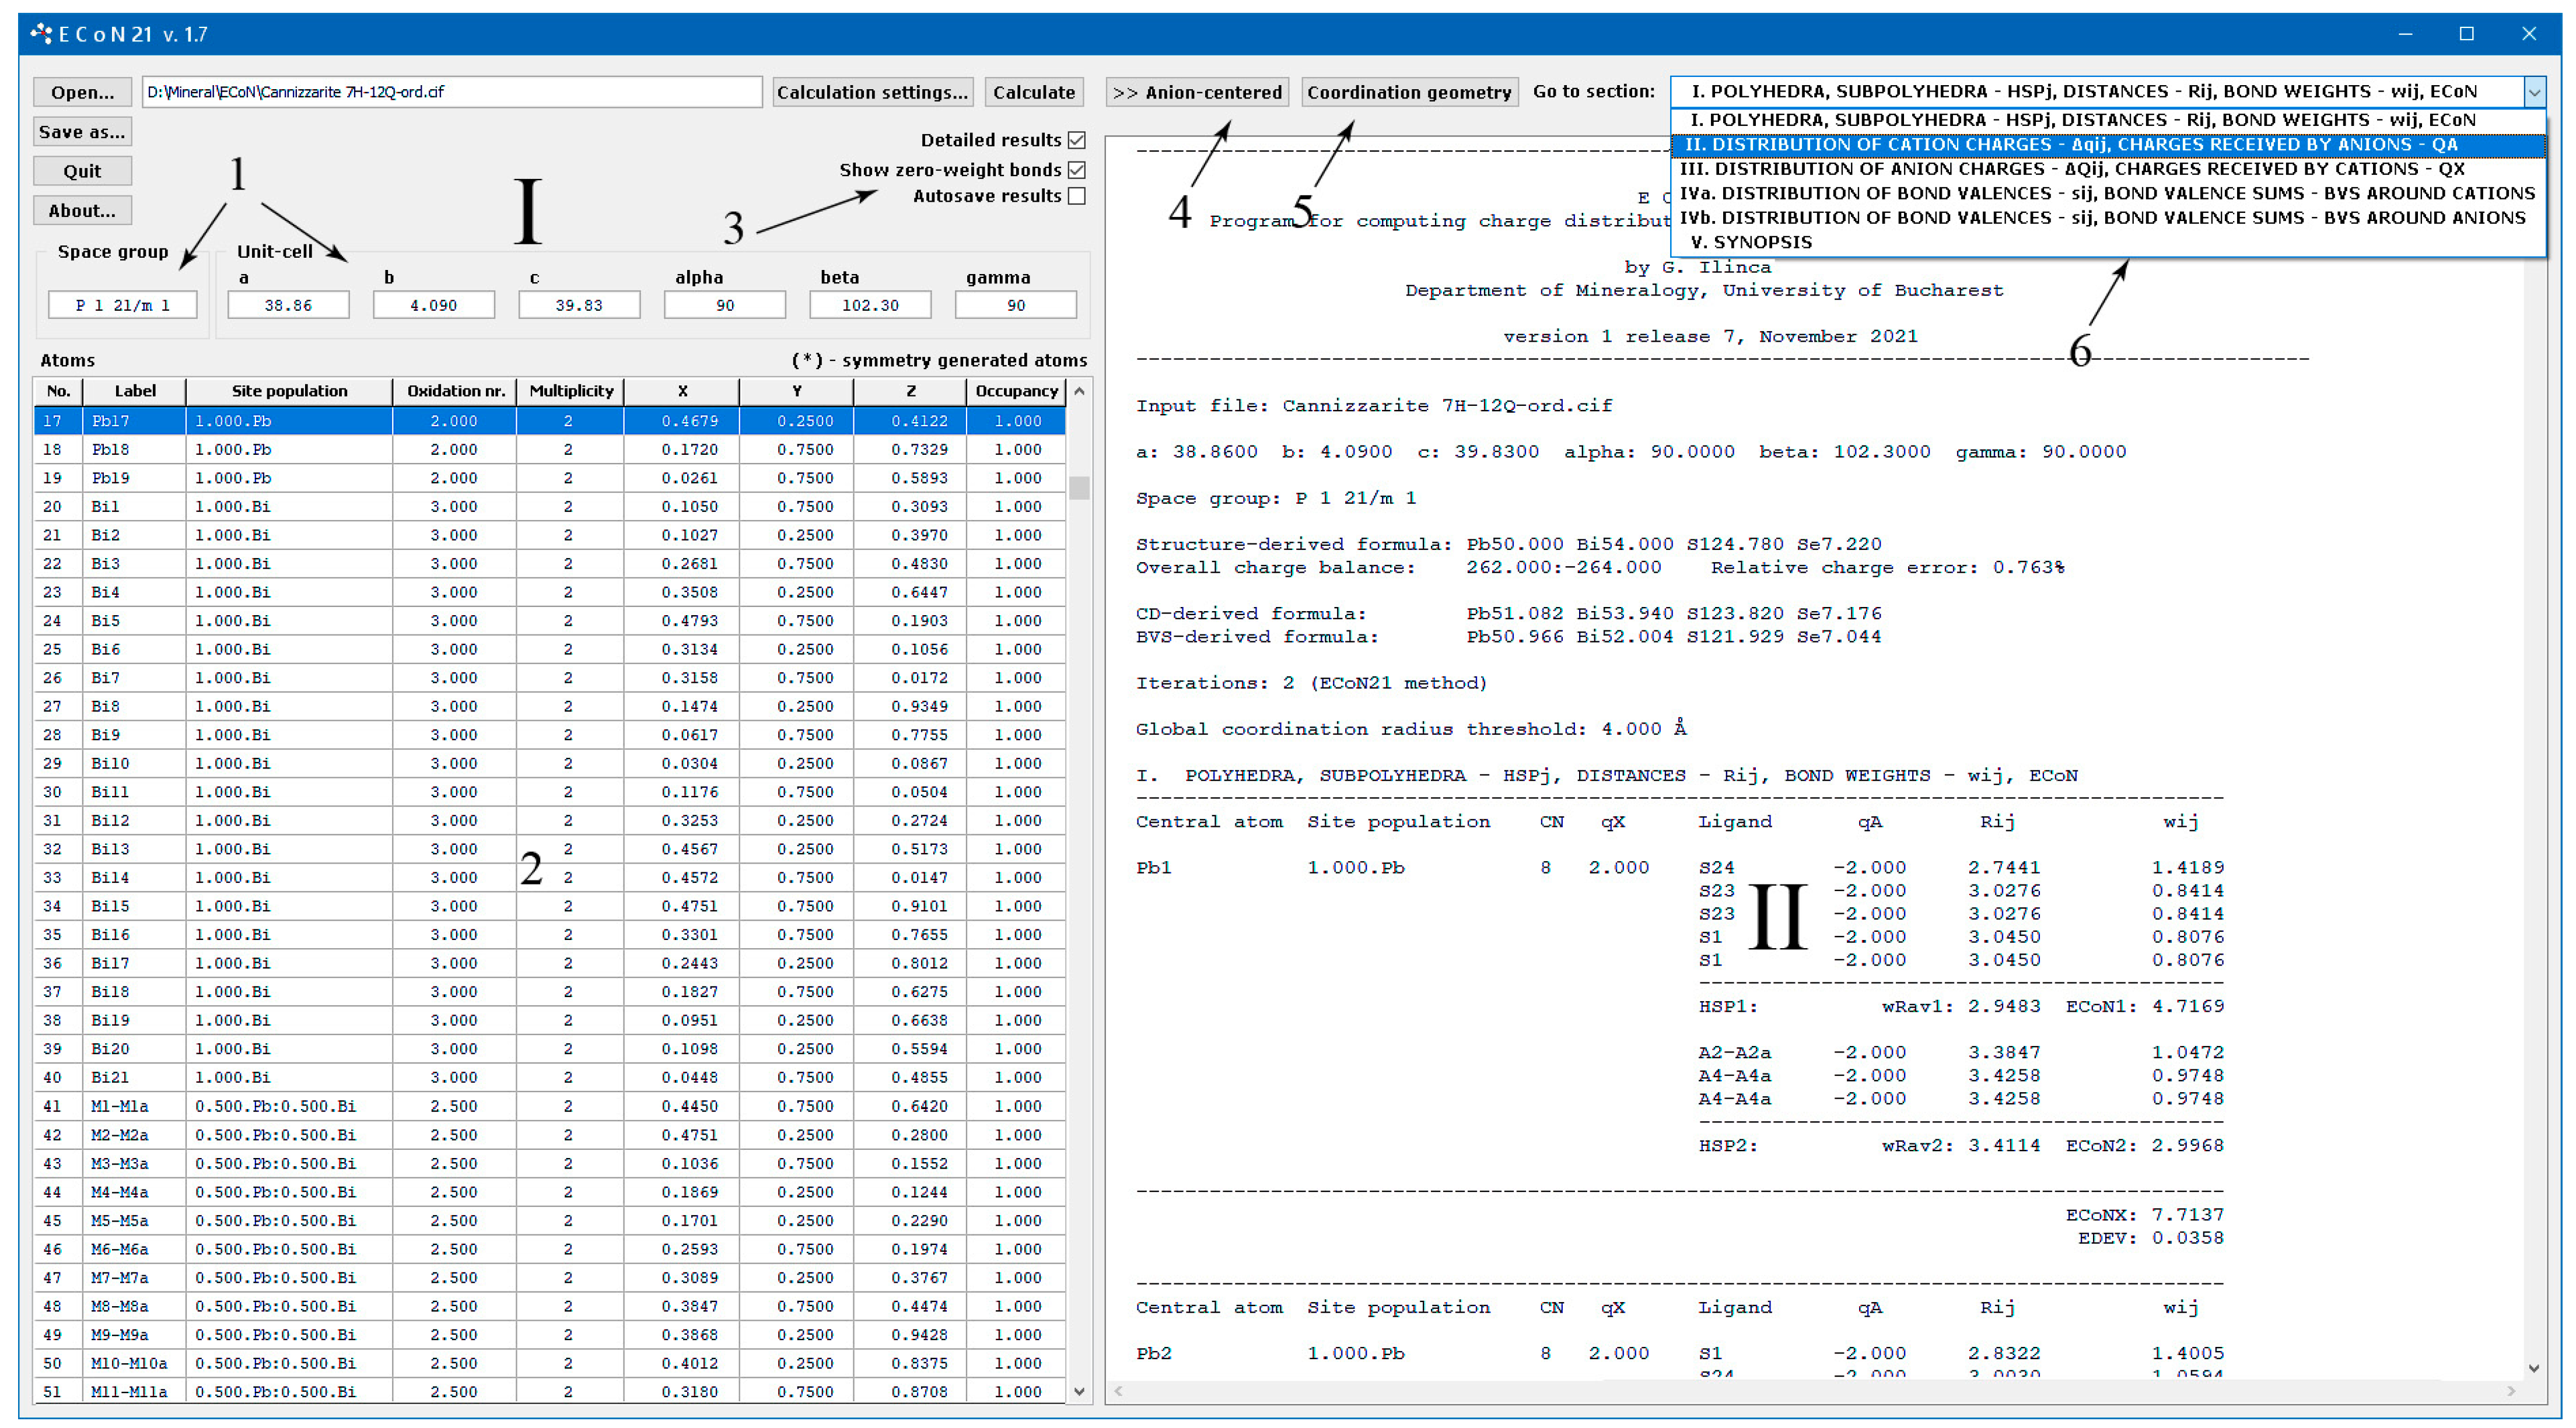Image resolution: width=2576 pixels, height=1428 pixels.
Task: Select III. Distribution of anion charges option
Action: tap(2070, 169)
